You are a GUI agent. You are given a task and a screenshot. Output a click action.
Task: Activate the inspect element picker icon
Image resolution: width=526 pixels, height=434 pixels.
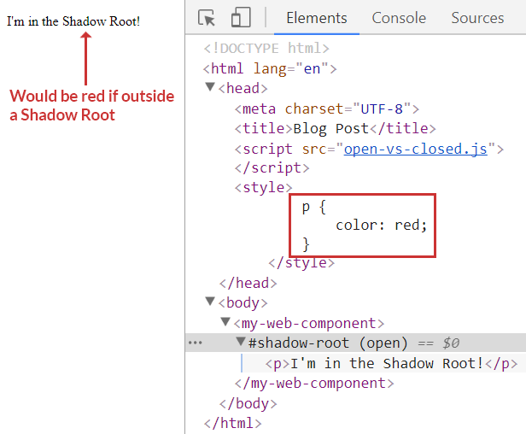point(207,18)
